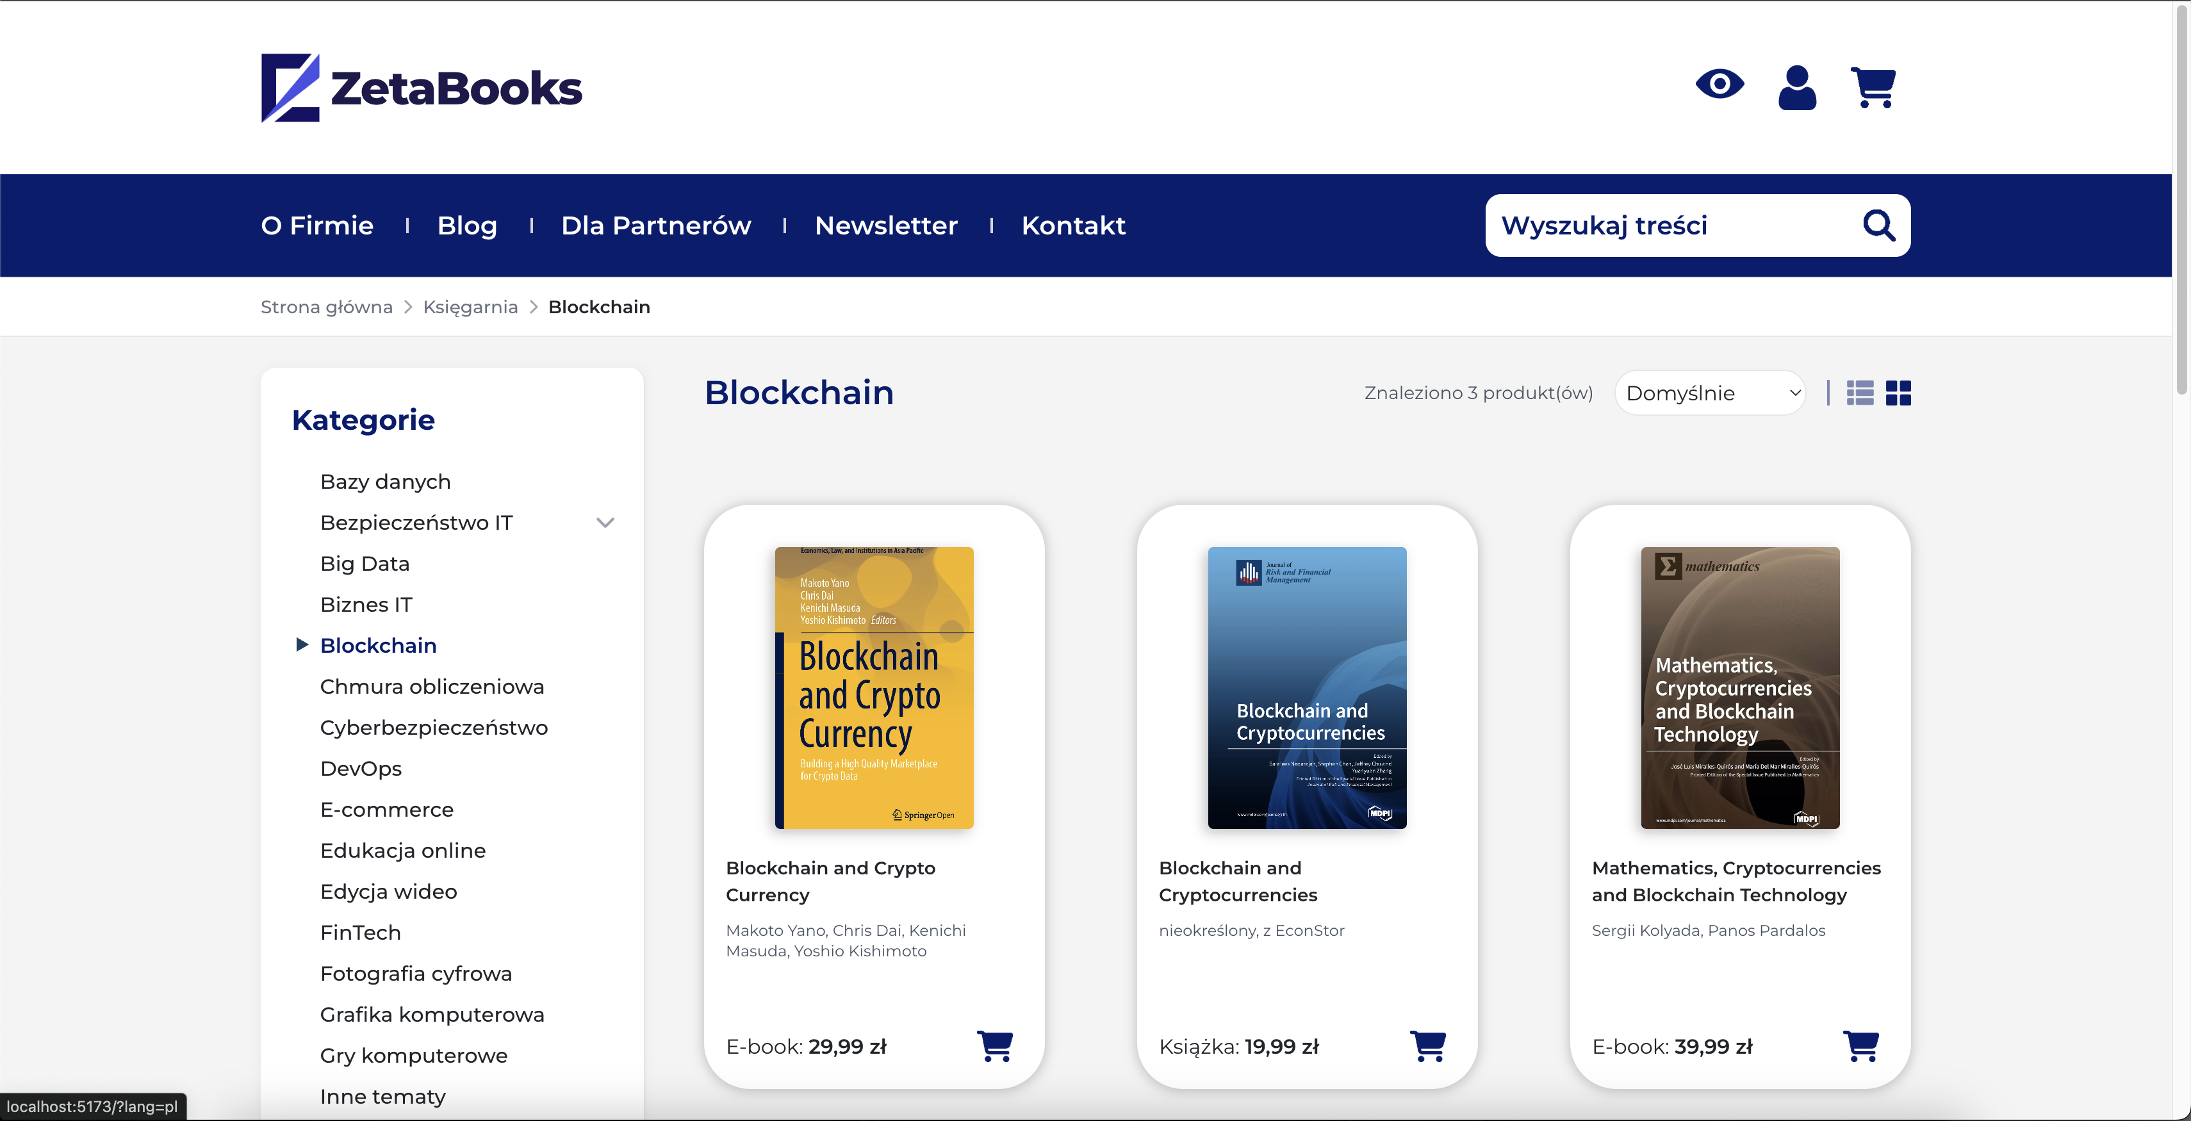Screen dimensions: 2191x1121
Task: Select FinTech category
Action: [360, 932]
